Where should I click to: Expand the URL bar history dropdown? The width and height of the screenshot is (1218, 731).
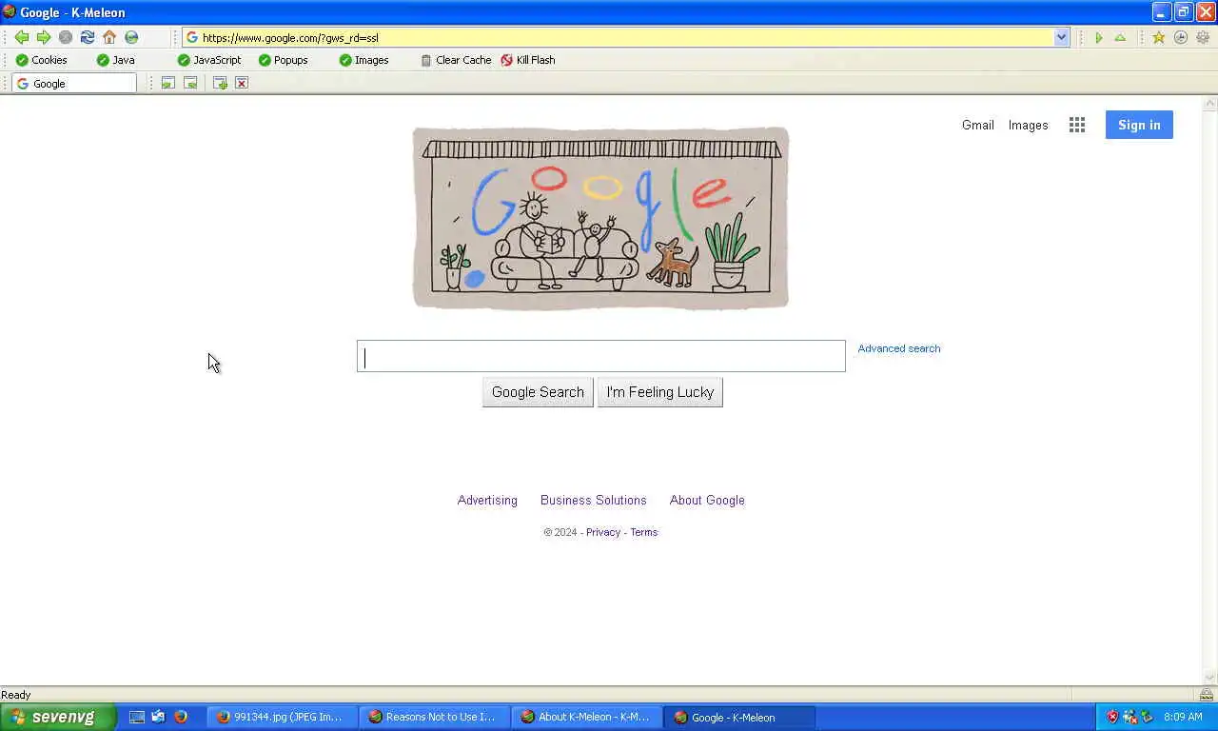tap(1062, 37)
